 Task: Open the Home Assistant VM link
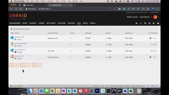[21, 43]
